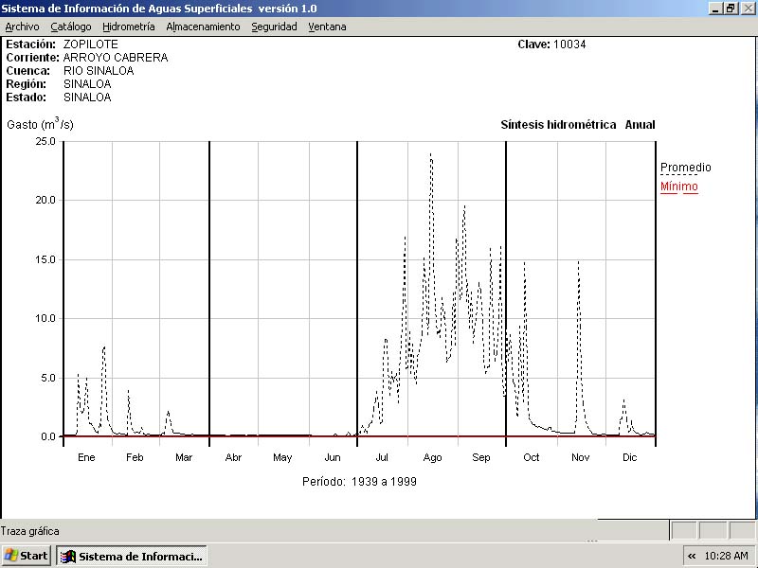Click the taskbar clock showing 10:28 AM

click(x=726, y=556)
